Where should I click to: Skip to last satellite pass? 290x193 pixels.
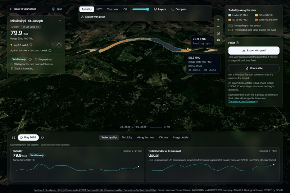click(43, 138)
